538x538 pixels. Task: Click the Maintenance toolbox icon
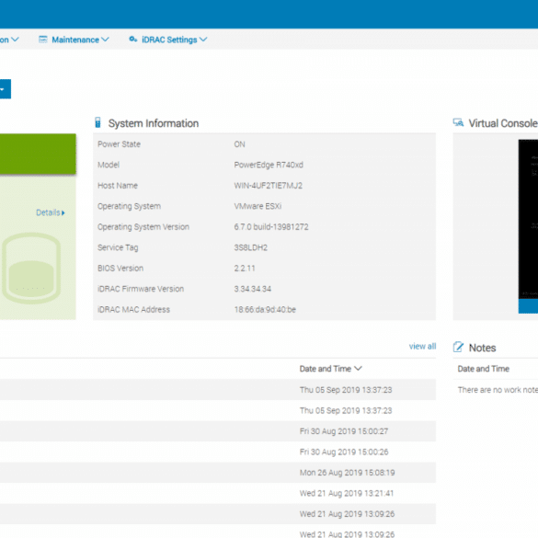click(43, 40)
